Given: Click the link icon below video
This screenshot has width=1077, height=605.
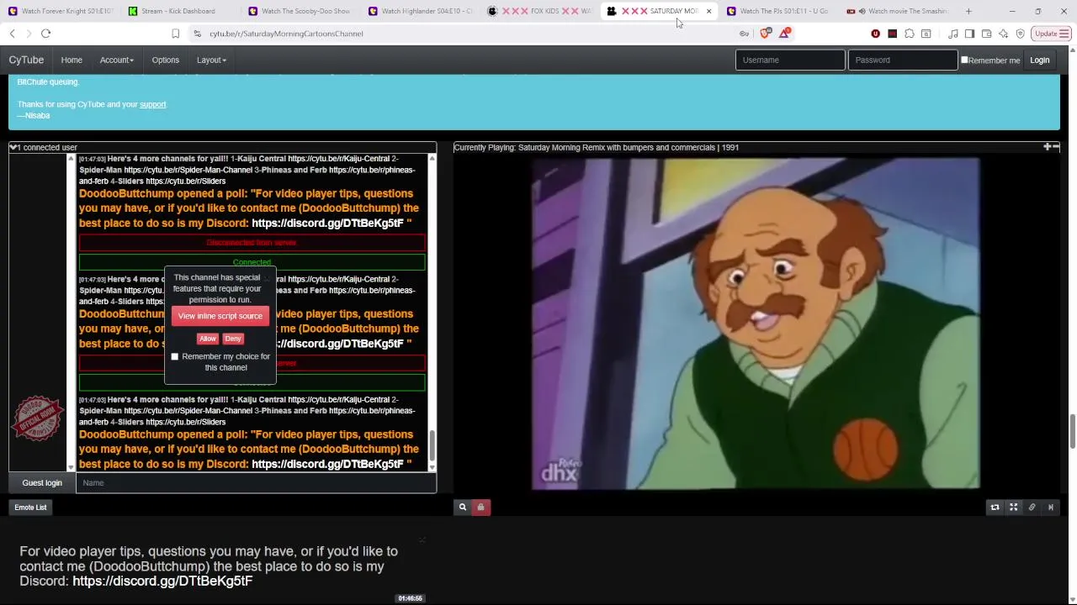Looking at the screenshot, I should pos(1032,508).
